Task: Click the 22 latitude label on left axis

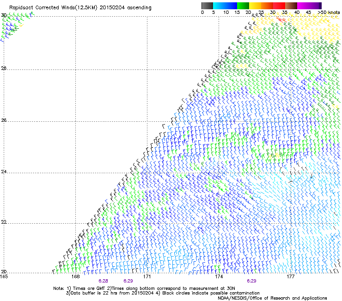Action: (4, 222)
